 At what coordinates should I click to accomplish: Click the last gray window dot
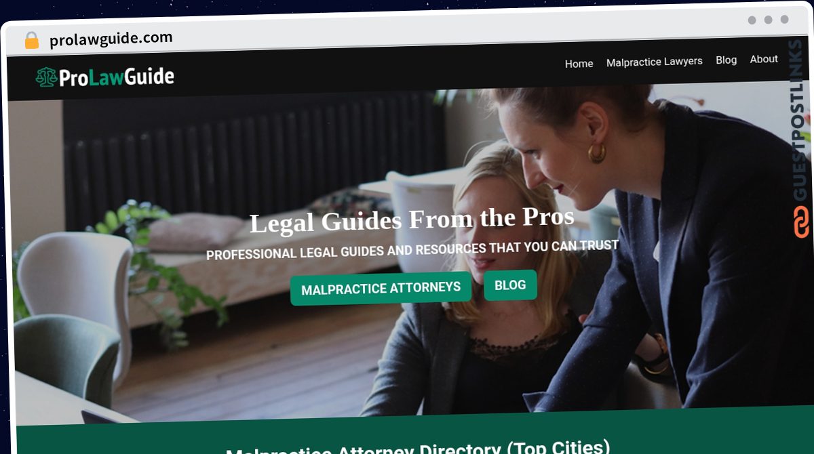(784, 20)
